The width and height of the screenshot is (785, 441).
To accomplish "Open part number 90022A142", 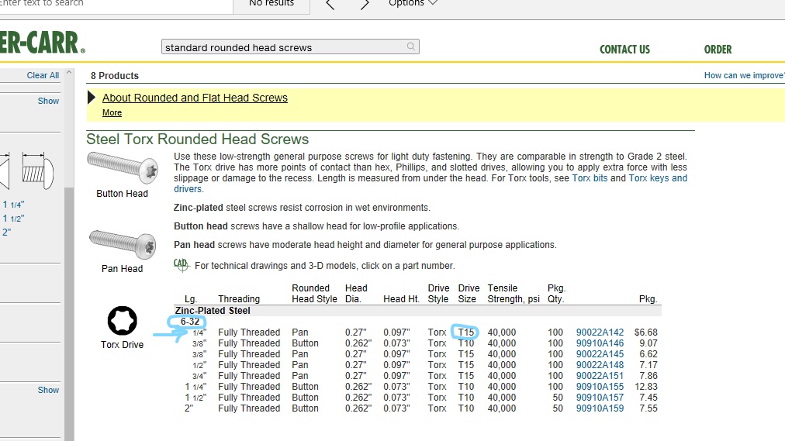I will (x=600, y=332).
